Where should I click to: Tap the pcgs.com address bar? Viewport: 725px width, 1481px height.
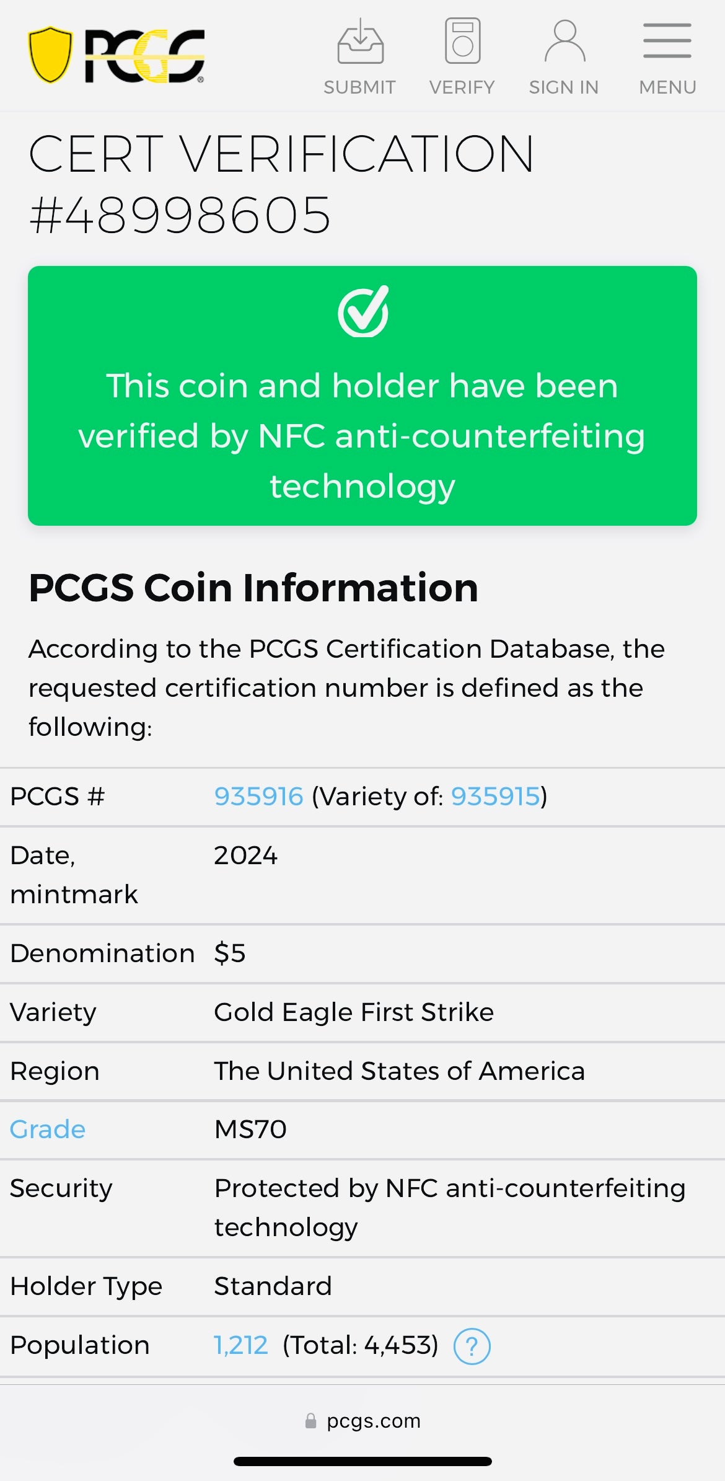[x=373, y=1421]
